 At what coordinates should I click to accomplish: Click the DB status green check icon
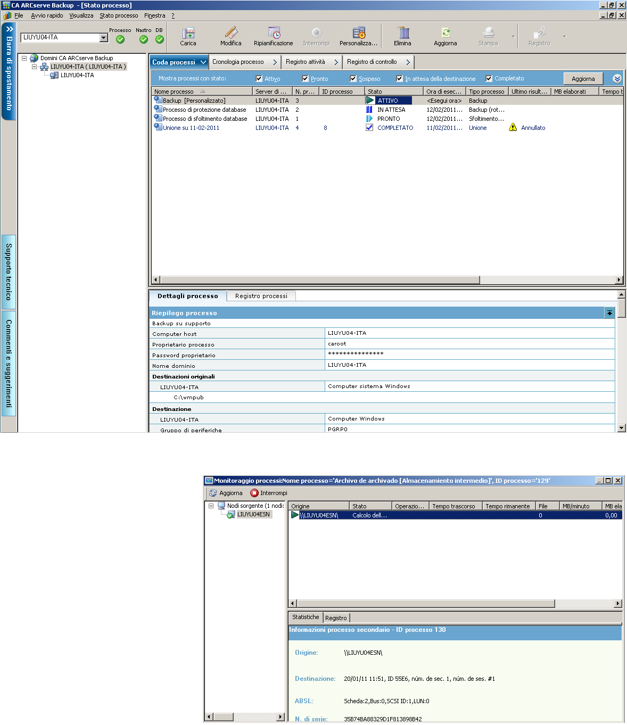pyautogui.click(x=160, y=39)
